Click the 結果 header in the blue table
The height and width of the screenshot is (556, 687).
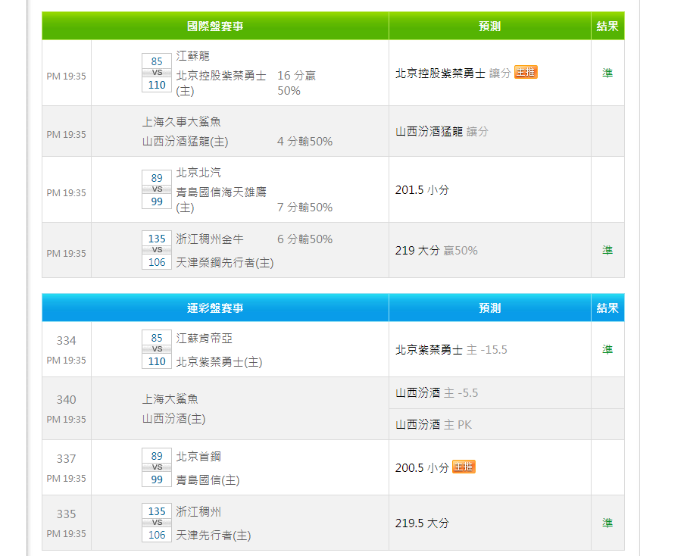(x=607, y=308)
